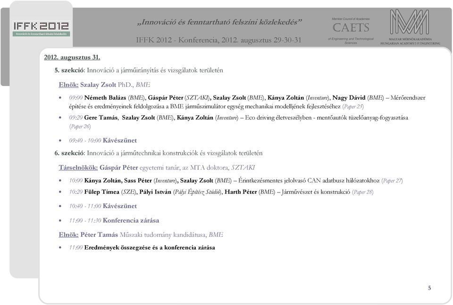Click the name "Sass Péter"
The height and width of the screenshot is (305, 453).
pos(138,180)
